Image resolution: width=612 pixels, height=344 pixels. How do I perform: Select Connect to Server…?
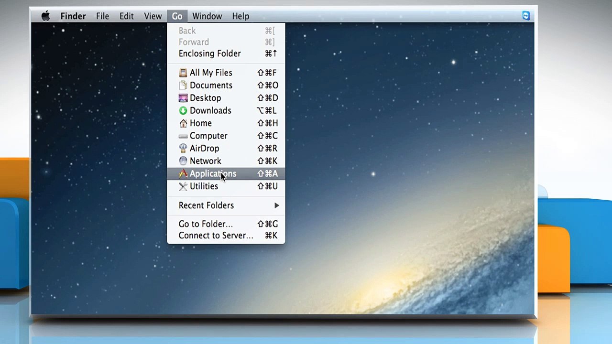pyautogui.click(x=226, y=236)
